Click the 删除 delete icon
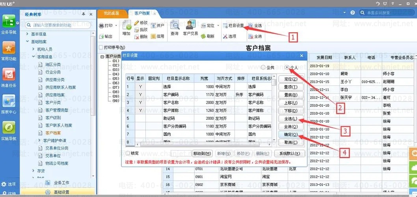 pyautogui.click(x=136, y=36)
